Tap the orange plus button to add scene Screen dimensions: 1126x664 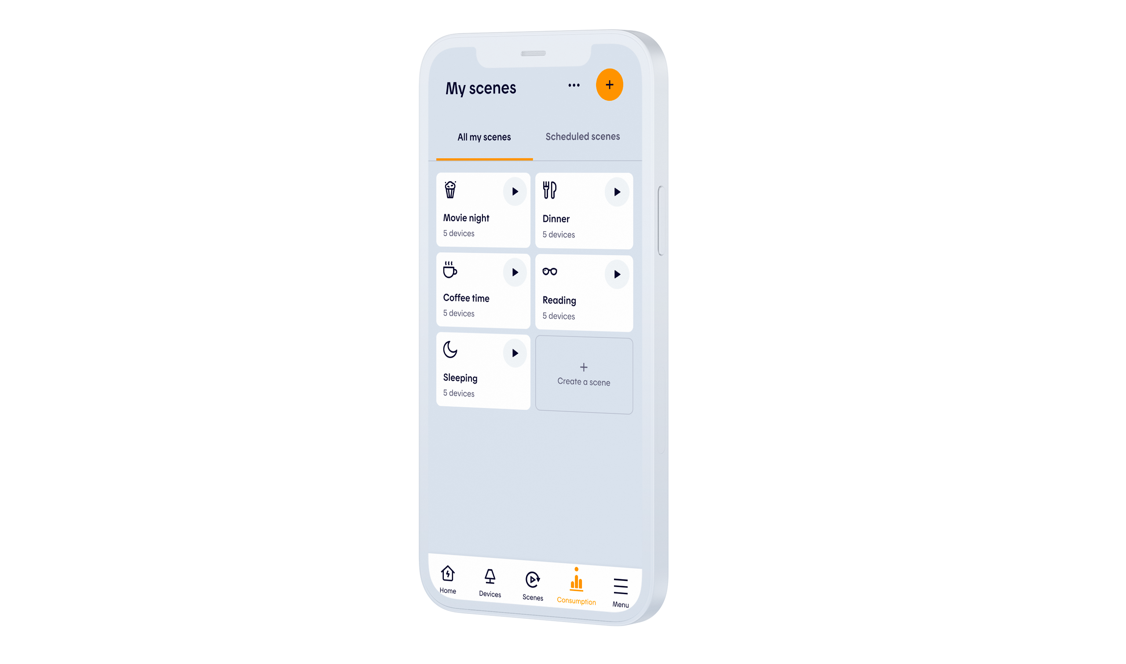pyautogui.click(x=609, y=85)
